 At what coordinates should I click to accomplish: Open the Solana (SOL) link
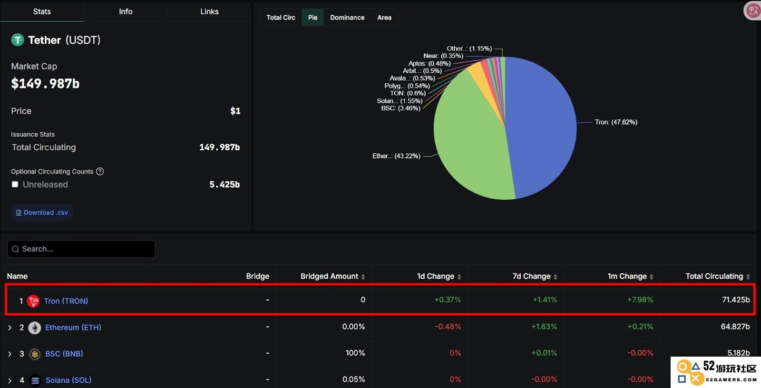[x=68, y=380]
